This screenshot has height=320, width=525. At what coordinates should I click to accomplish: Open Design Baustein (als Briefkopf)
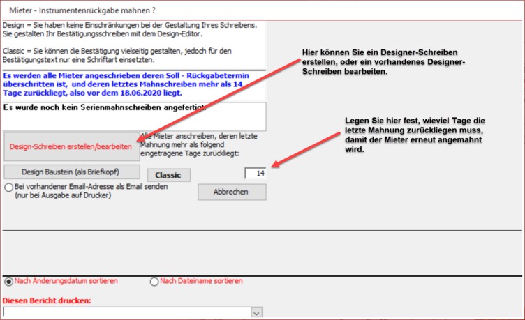coord(72,172)
